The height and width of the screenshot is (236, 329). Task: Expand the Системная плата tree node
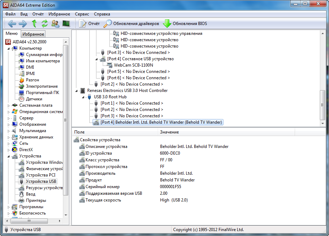(9, 105)
